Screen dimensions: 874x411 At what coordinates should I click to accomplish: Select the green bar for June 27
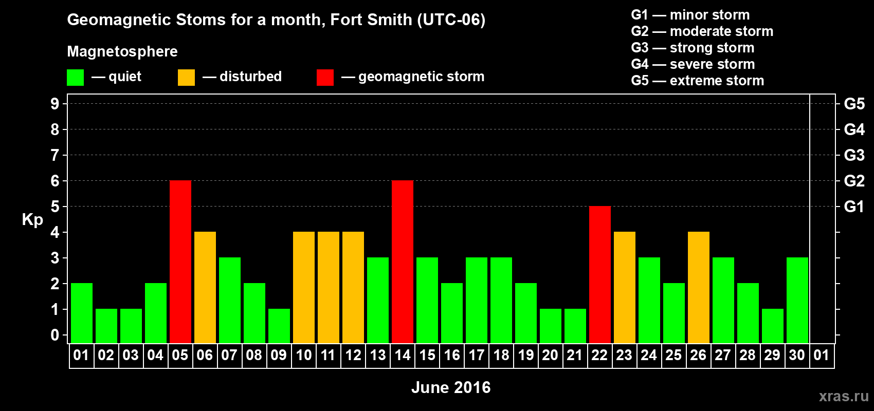[723, 301]
